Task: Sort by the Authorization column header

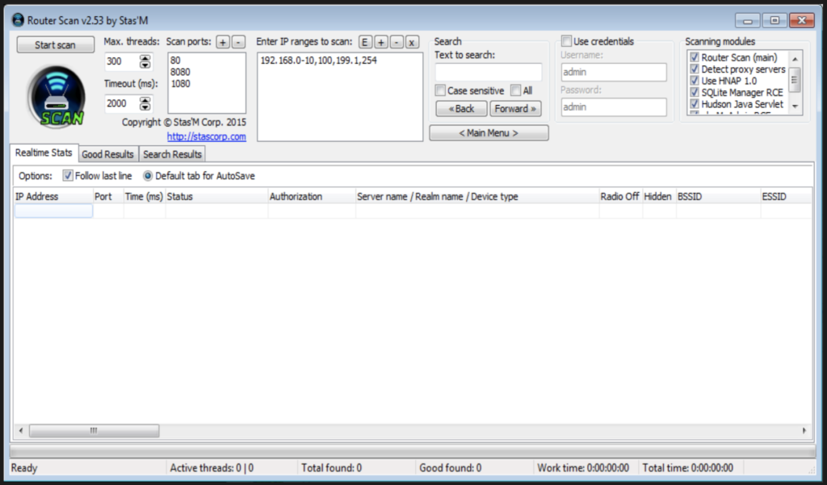Action: (x=313, y=197)
